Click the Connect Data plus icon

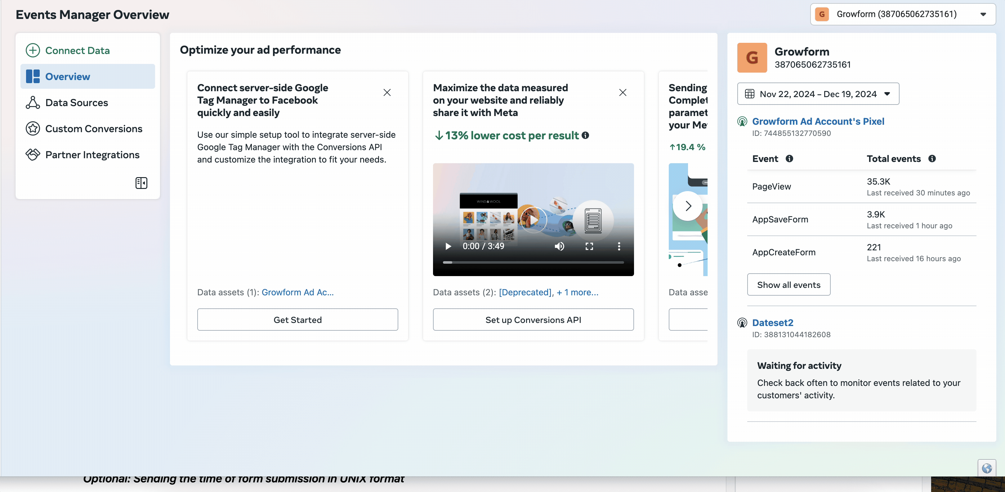pyautogui.click(x=33, y=50)
